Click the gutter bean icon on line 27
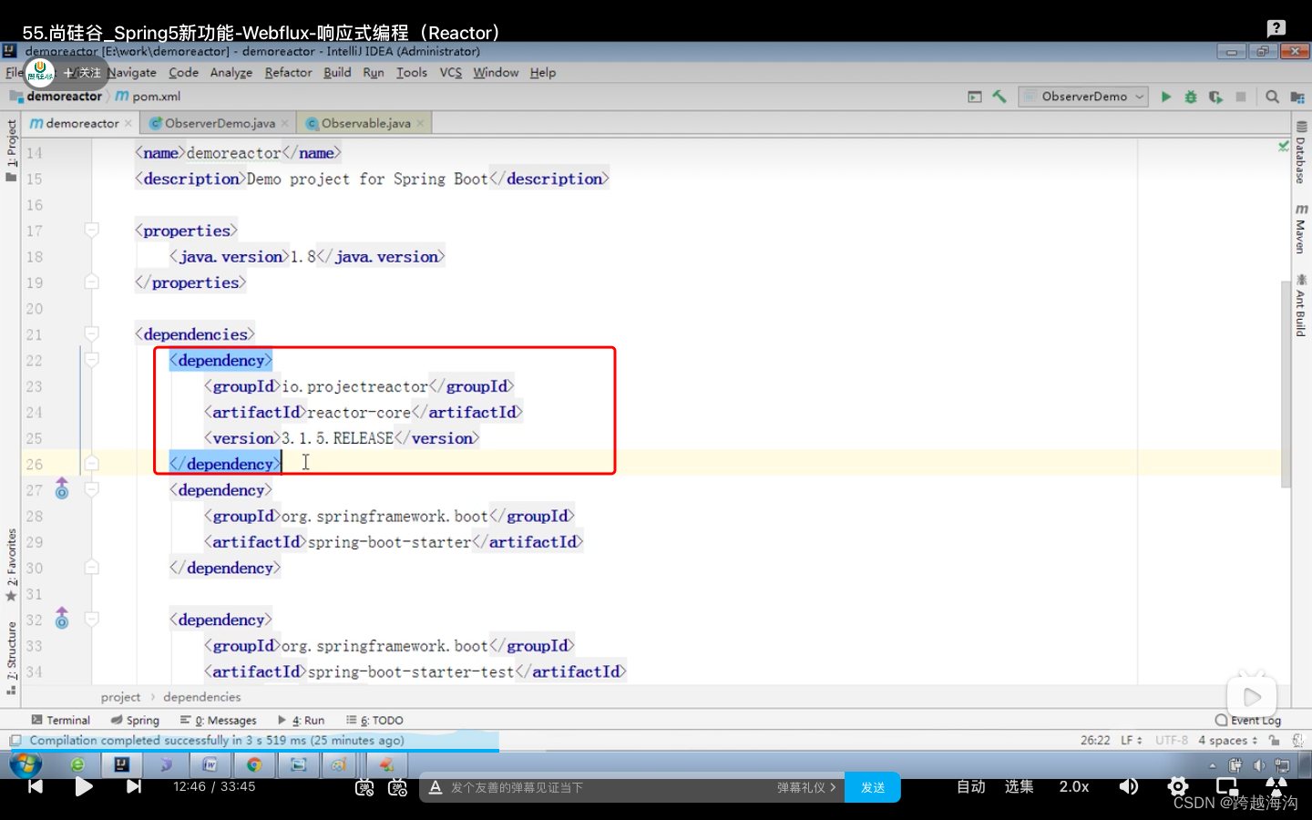Image resolution: width=1312 pixels, height=820 pixels. (62, 489)
